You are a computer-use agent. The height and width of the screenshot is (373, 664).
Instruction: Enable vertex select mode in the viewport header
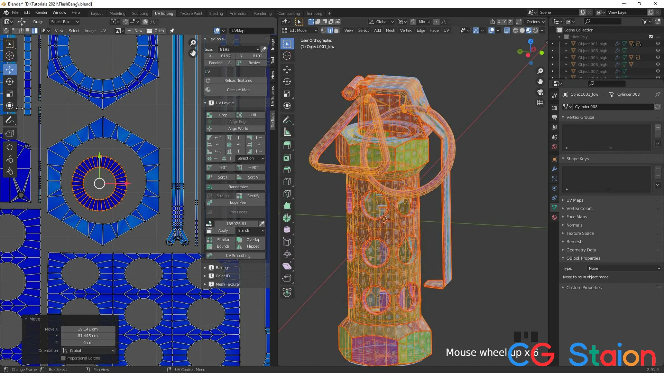323,30
